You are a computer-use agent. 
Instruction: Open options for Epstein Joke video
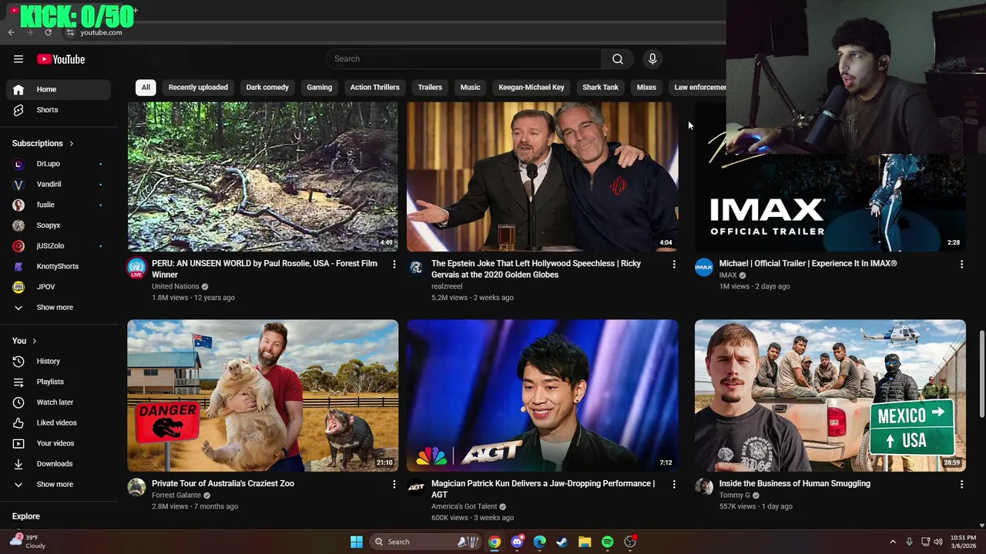pos(674,264)
